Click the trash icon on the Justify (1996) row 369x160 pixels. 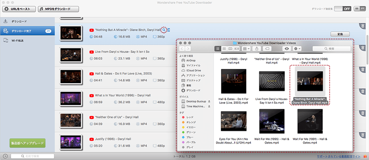[363, 135]
